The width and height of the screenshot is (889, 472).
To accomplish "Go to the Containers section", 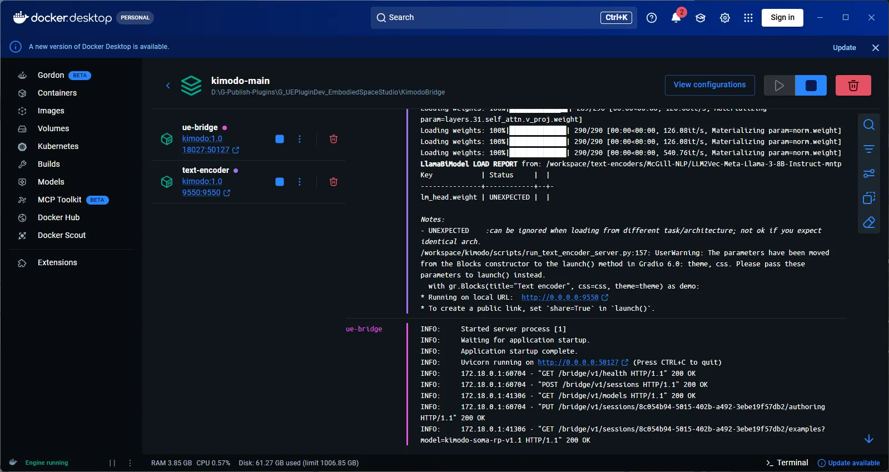I will click(x=57, y=93).
